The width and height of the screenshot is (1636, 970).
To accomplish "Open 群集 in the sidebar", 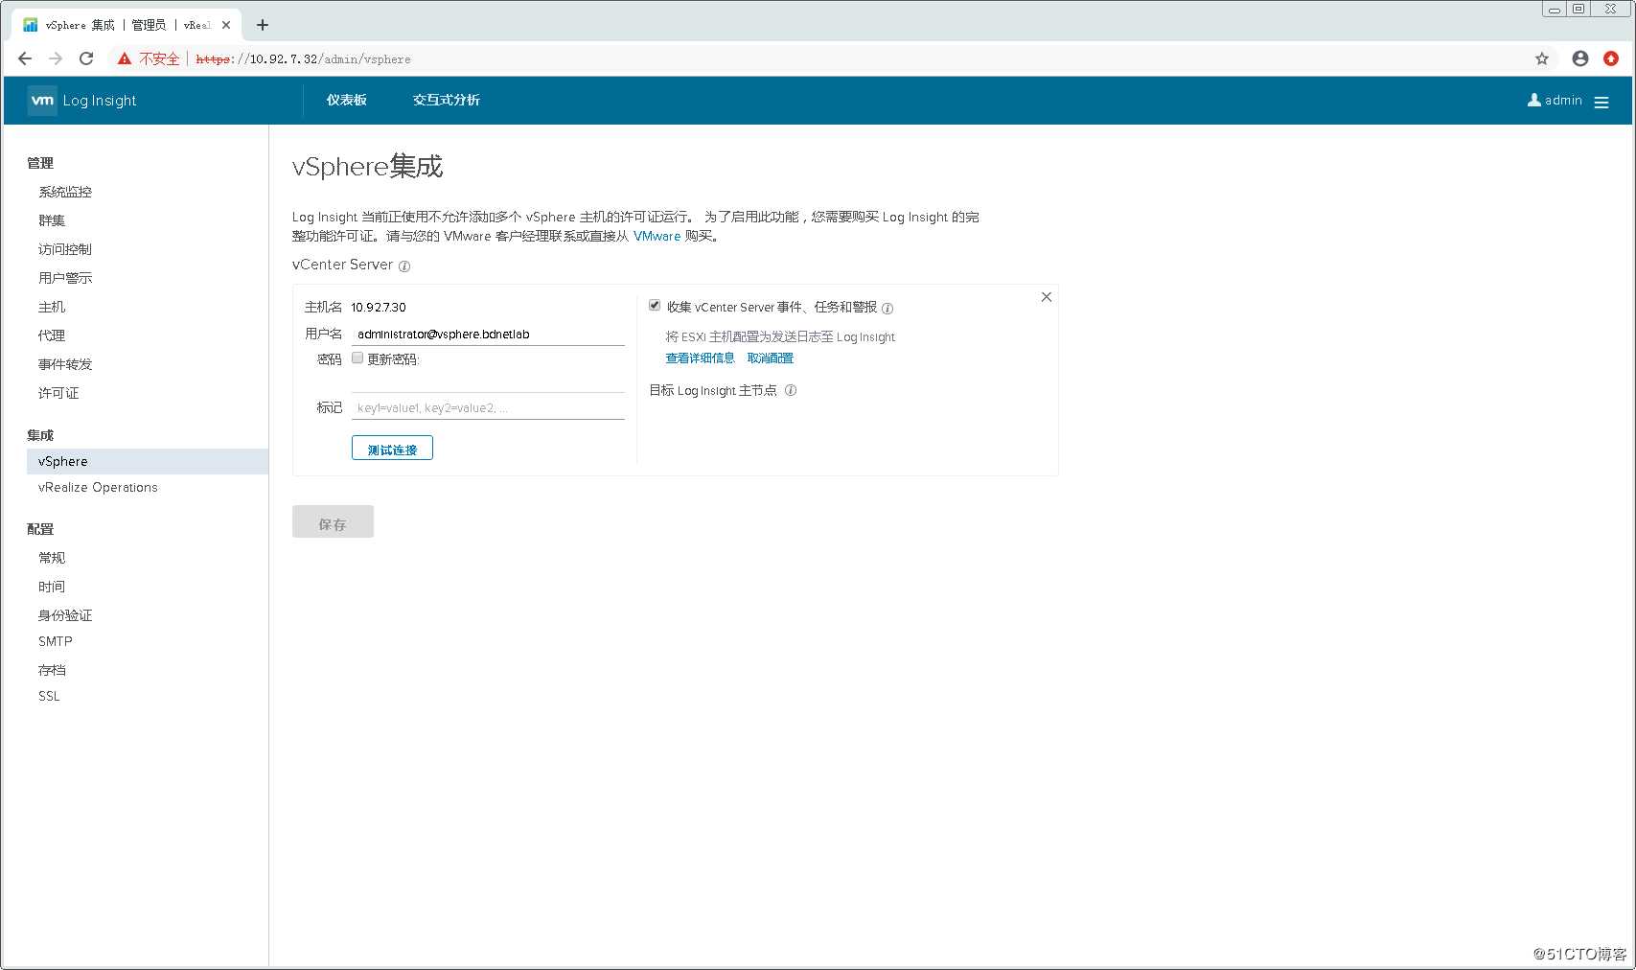I will [52, 220].
